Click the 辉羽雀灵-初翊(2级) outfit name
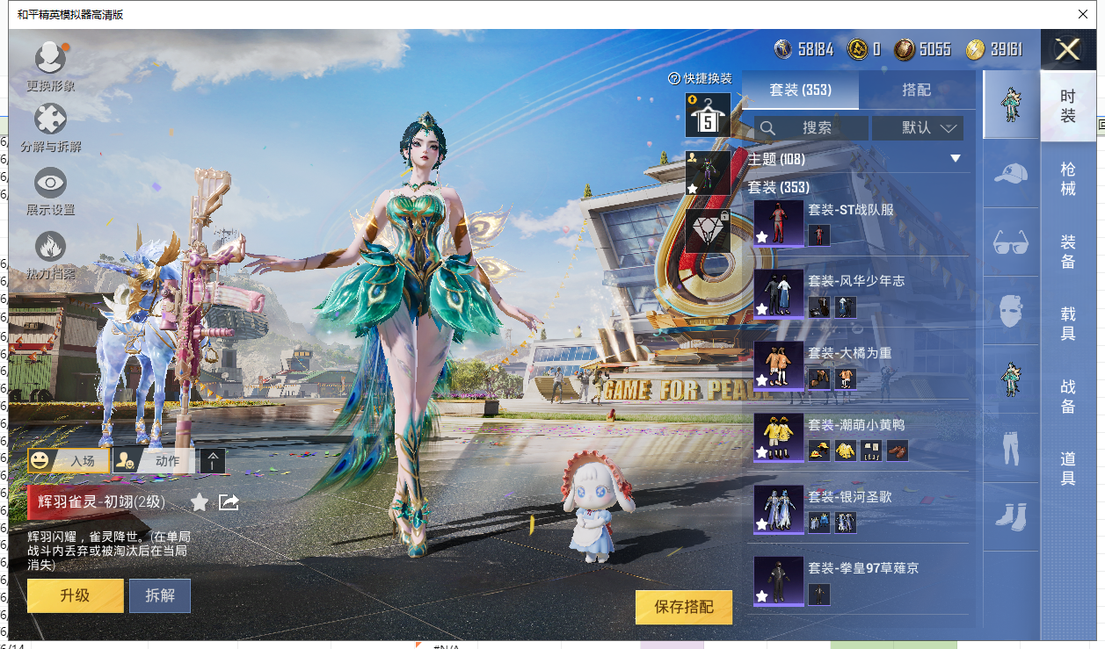The height and width of the screenshot is (649, 1105). [101, 502]
